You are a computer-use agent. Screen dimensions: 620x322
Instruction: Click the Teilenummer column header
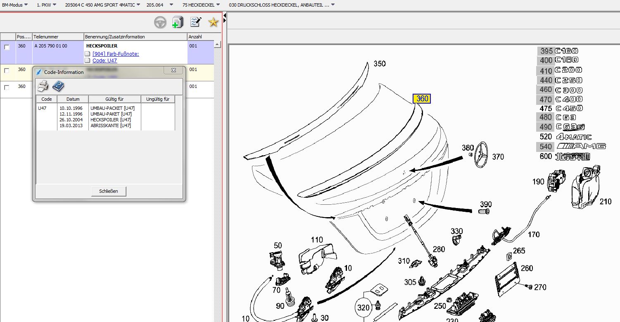(58, 37)
